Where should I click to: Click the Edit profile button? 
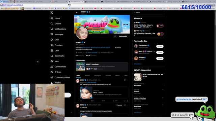pos(123,36)
